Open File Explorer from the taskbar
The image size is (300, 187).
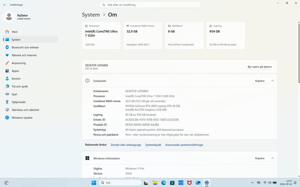[x=155, y=183]
